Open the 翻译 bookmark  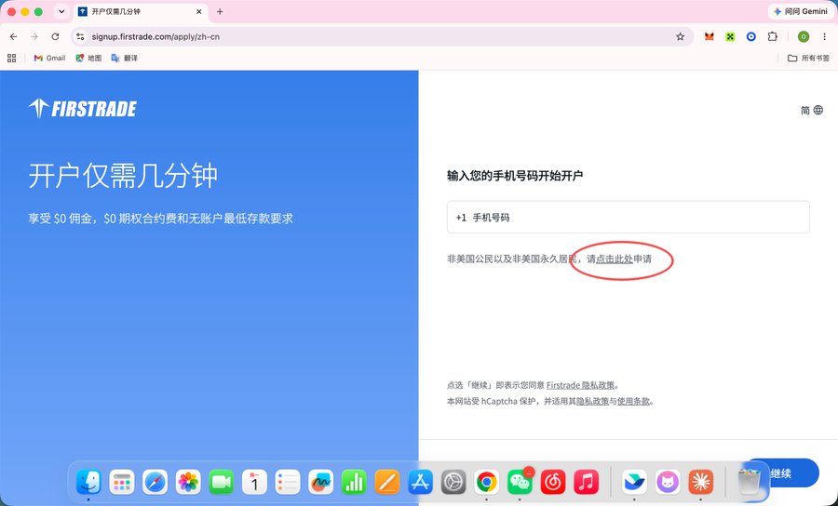[125, 58]
